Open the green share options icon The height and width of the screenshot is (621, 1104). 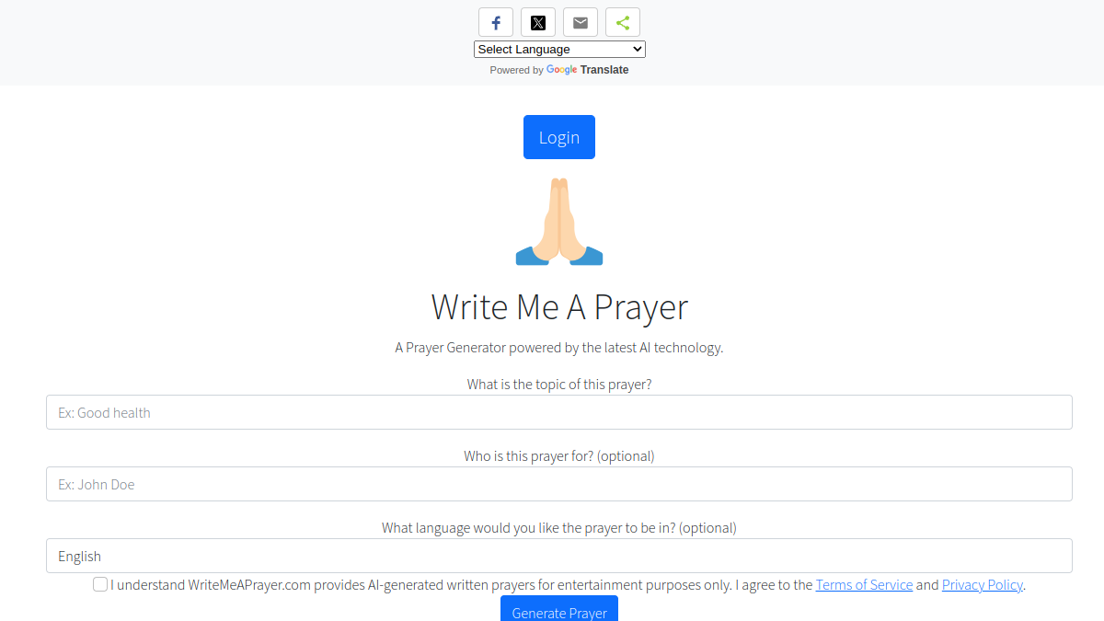[623, 23]
